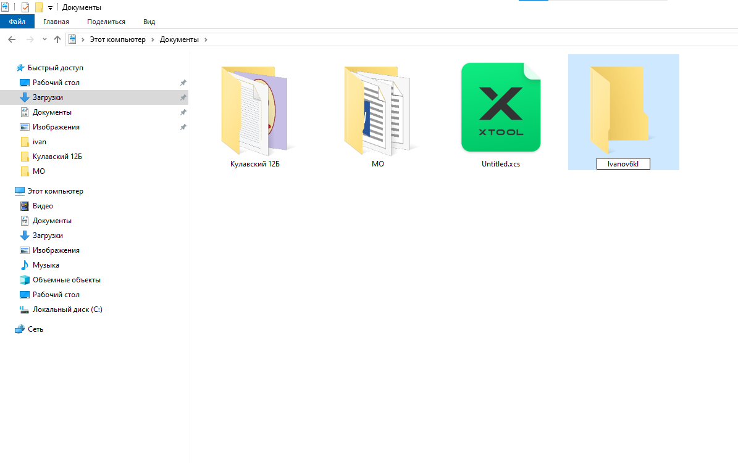Screen dimensions: 738x463
Task: Click Этот компьютер in the address bar
Action: pyautogui.click(x=118, y=39)
